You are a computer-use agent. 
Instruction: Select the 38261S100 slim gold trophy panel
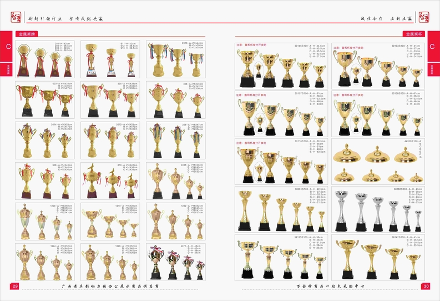(281, 209)
